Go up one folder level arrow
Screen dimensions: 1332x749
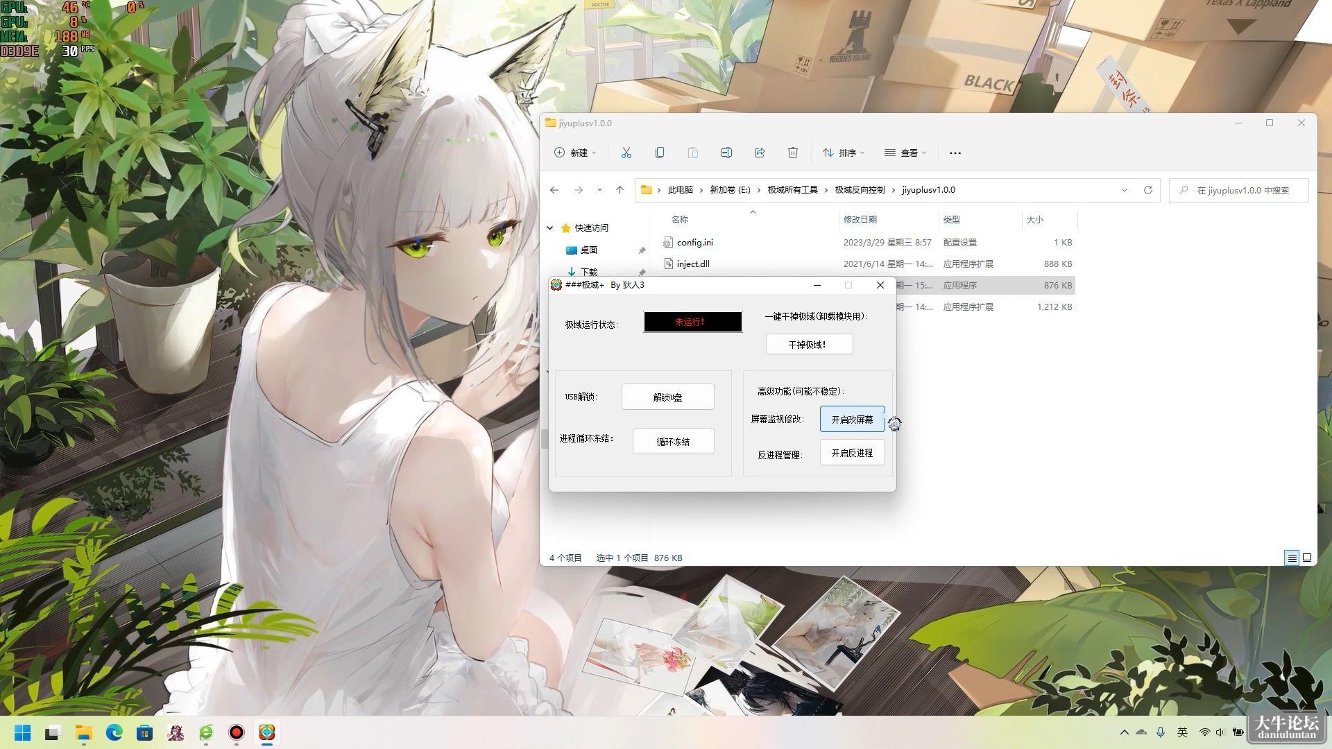(620, 190)
